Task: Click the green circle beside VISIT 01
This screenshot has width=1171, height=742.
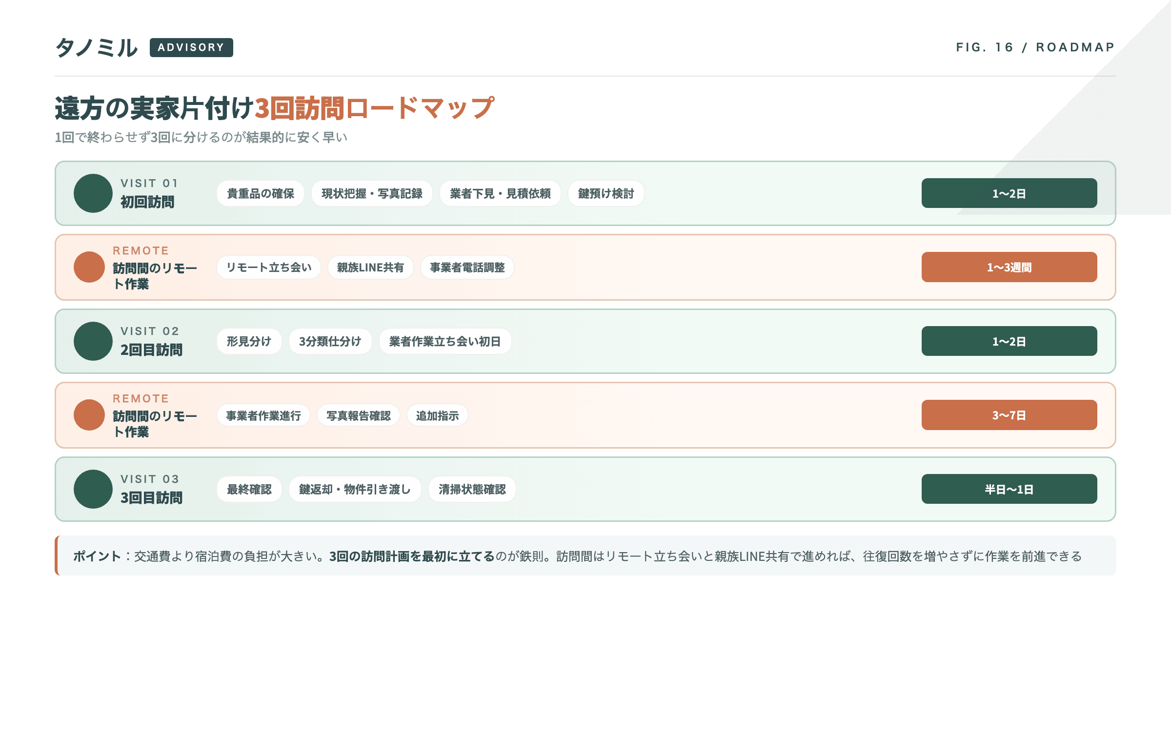Action: pos(93,193)
